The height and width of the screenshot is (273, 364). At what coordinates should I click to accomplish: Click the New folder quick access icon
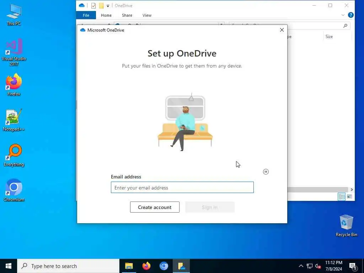101,6
